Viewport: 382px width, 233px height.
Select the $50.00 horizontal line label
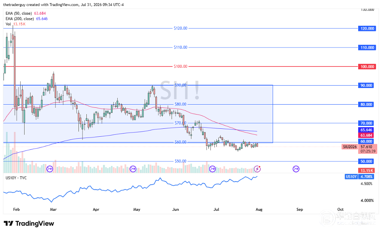[x=181, y=161]
